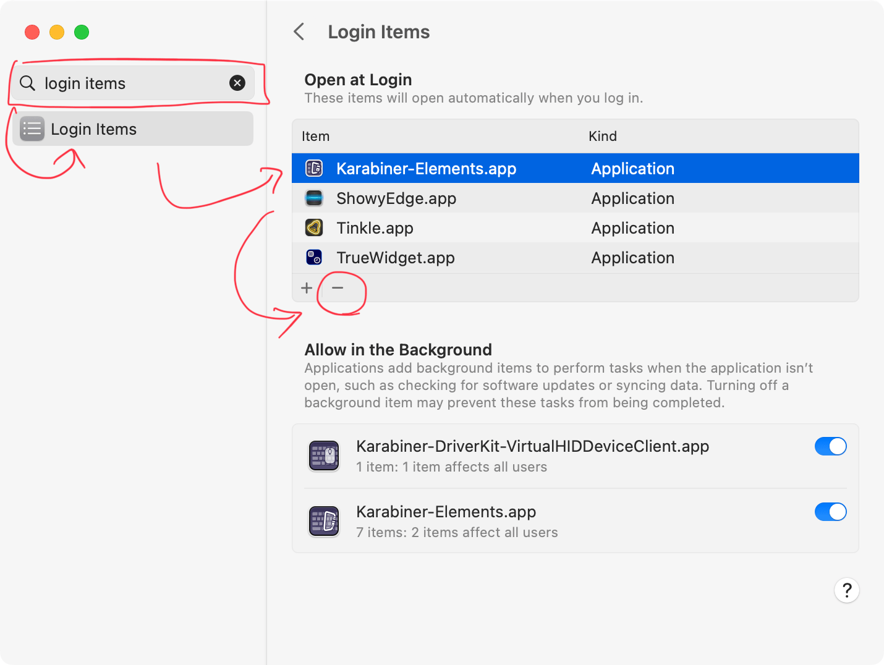Sort by the Kind column header
This screenshot has height=665, width=884.
coord(603,136)
